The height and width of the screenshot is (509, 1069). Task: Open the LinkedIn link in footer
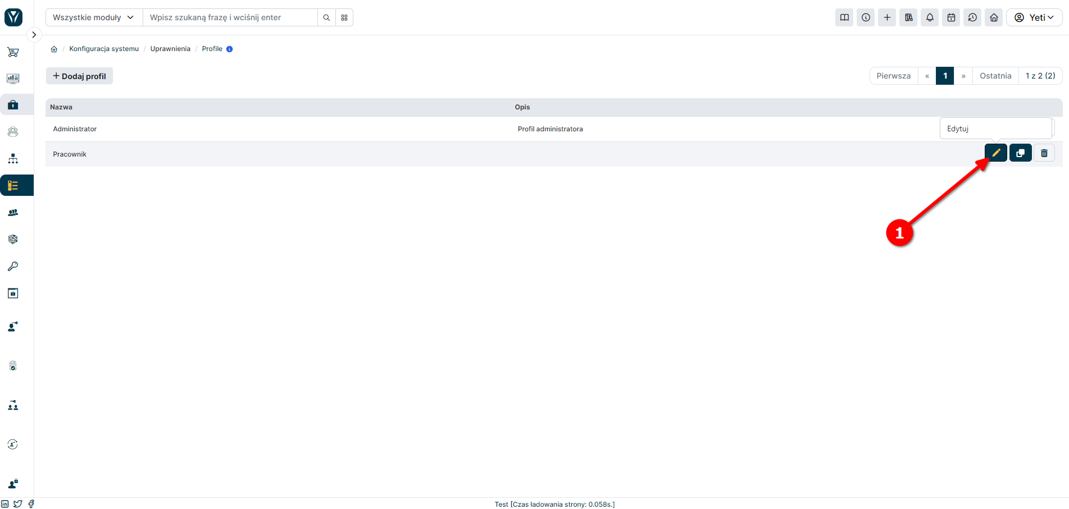[x=5, y=504]
